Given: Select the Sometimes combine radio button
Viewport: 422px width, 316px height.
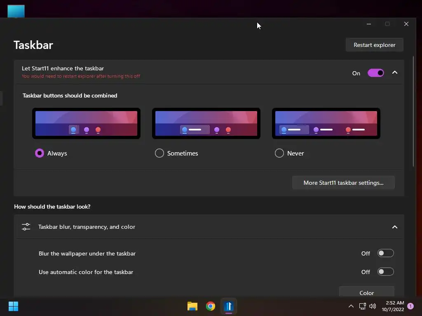Looking at the screenshot, I should click(x=159, y=153).
